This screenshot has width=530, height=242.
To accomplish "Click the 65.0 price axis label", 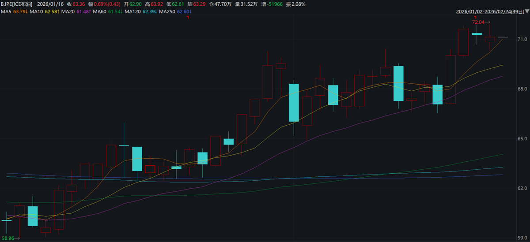I will [x=522, y=138].
